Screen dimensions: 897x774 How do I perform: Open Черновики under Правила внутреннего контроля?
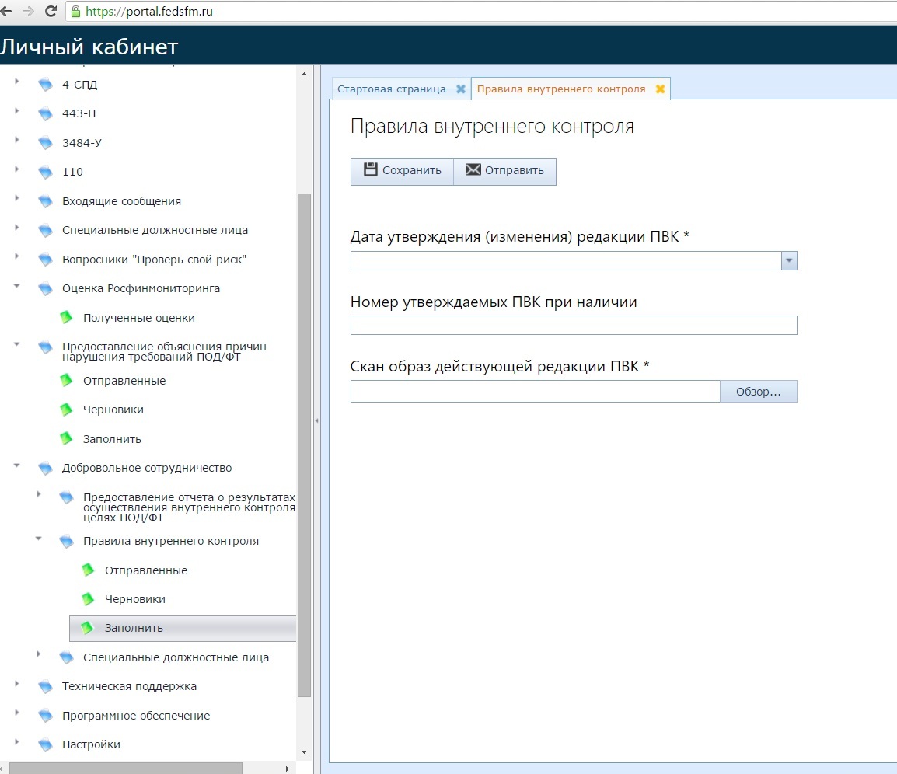[135, 599]
